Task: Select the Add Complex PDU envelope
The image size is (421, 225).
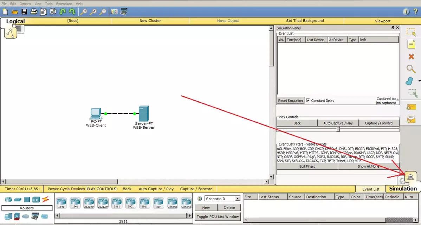Action: [x=411, y=119]
